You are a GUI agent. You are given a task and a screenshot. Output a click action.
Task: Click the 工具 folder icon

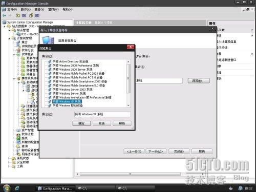14,166
